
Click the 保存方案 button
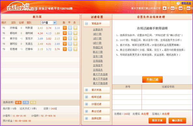tap(157, 120)
